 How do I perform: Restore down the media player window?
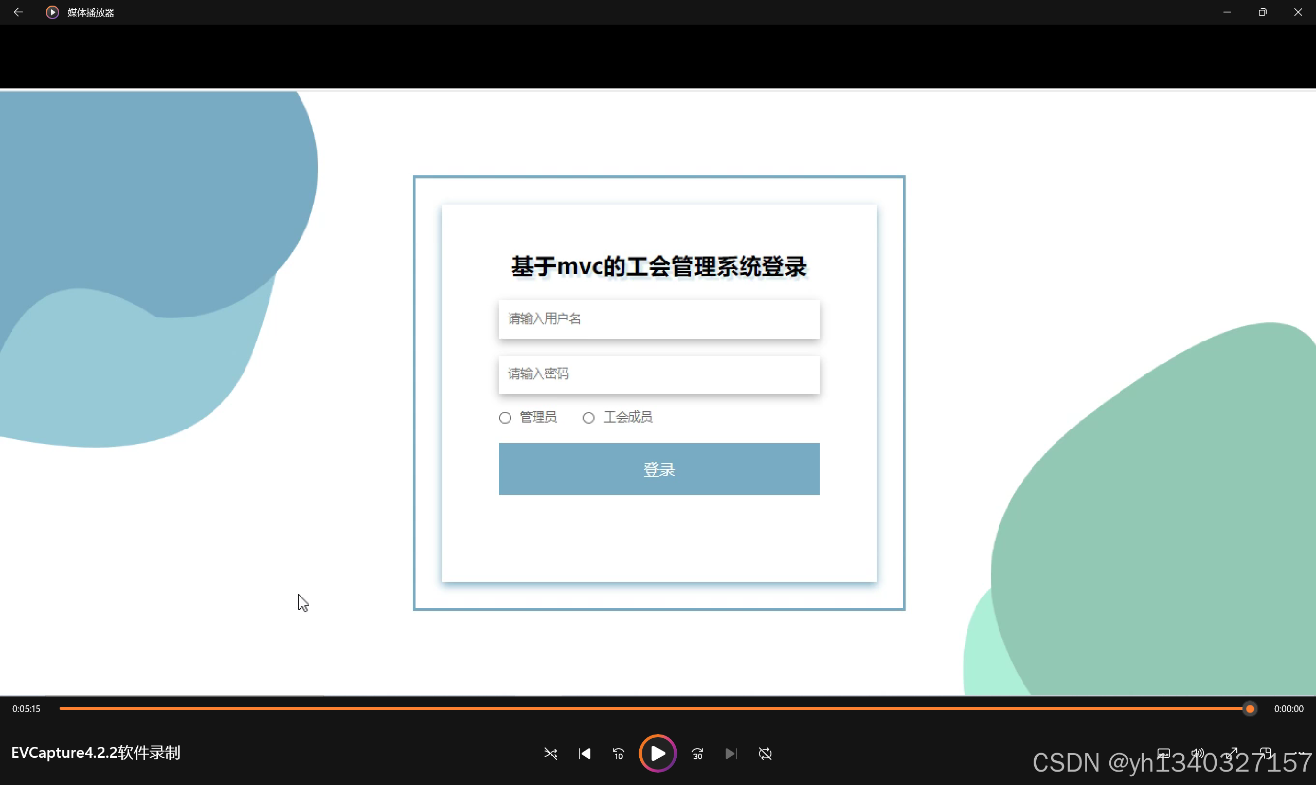coord(1263,12)
